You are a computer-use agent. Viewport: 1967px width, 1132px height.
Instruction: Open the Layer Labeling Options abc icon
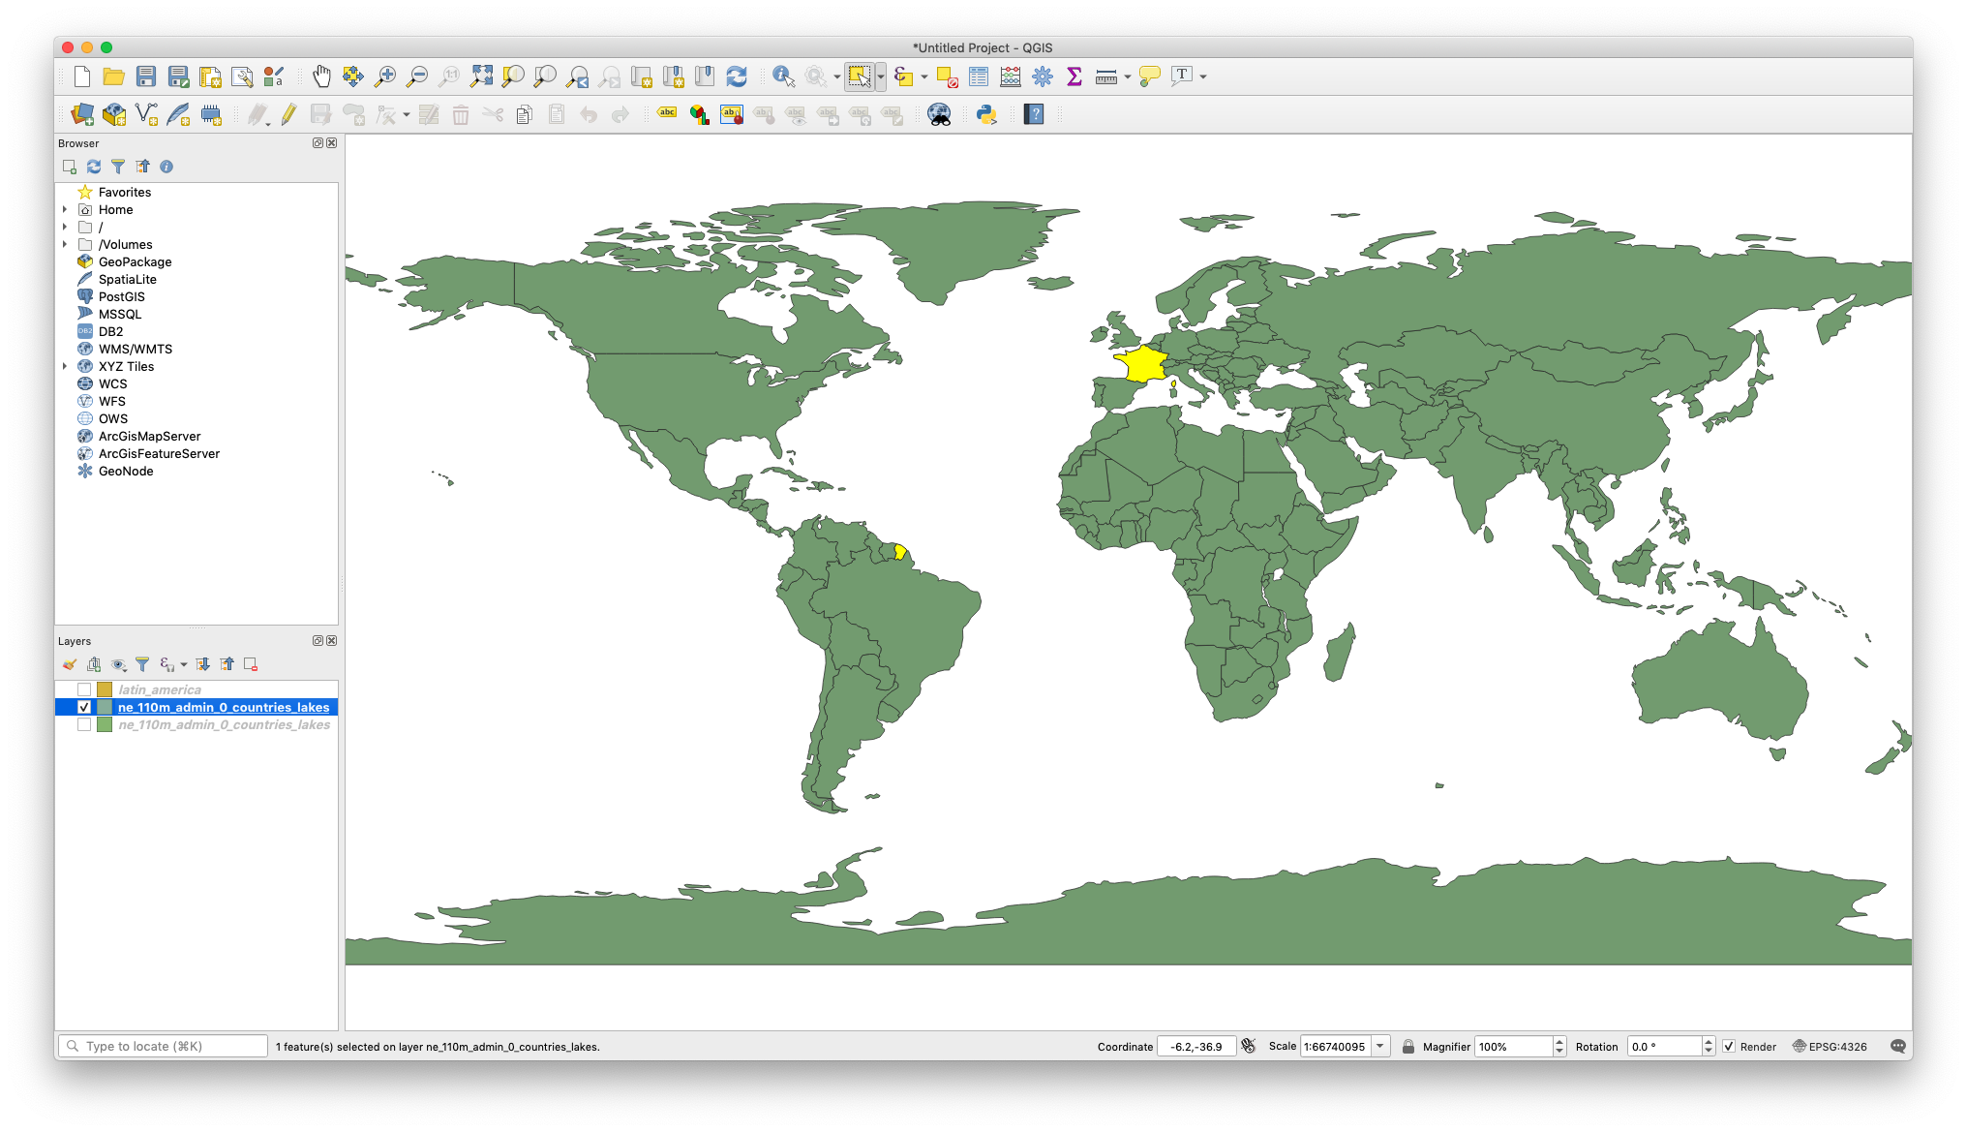pos(668,114)
